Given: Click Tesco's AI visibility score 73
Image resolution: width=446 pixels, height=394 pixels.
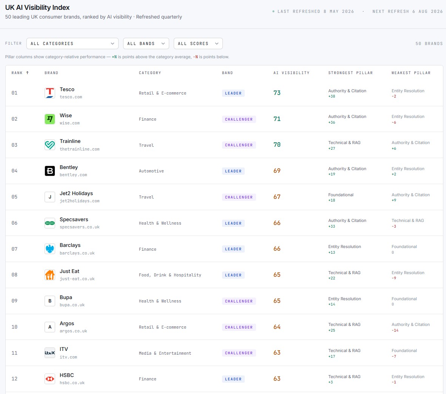Looking at the screenshot, I should 277,93.
